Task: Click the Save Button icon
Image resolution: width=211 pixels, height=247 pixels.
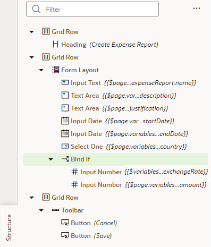Action: coord(65,235)
